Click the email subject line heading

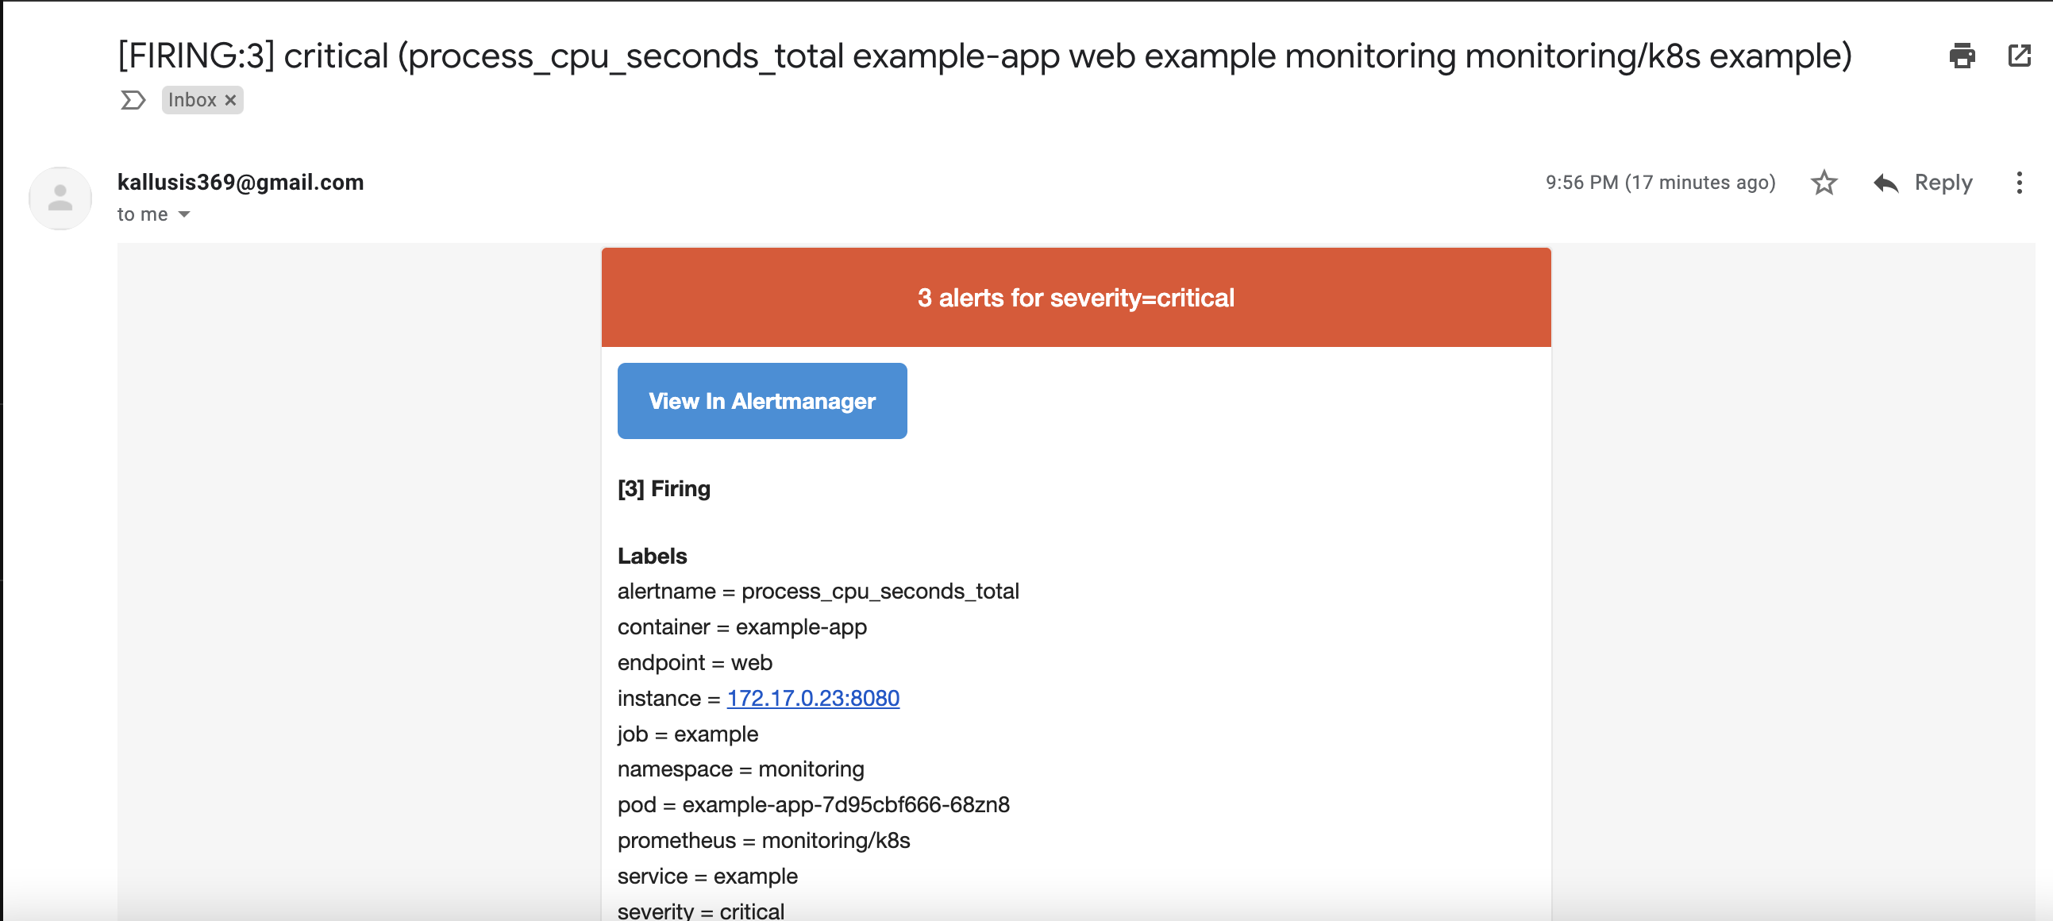pyautogui.click(x=984, y=56)
